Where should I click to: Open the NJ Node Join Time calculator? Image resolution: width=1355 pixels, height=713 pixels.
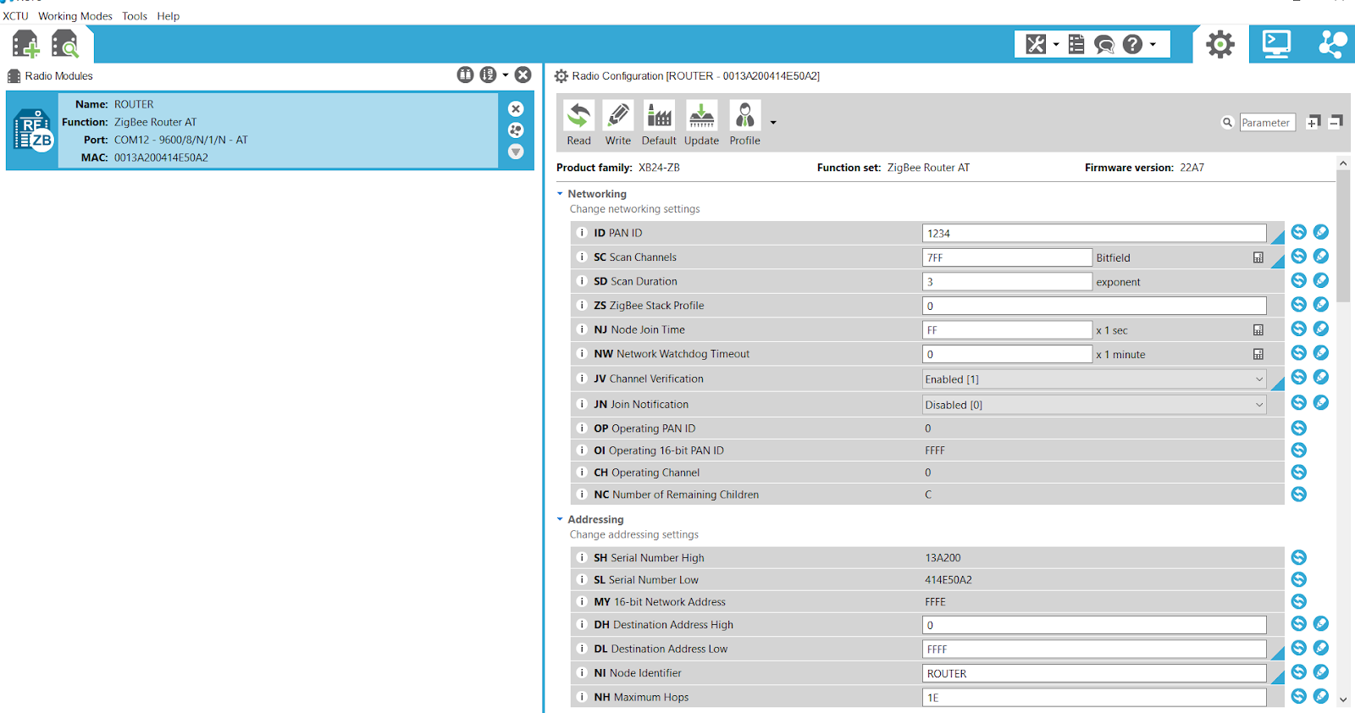1258,330
